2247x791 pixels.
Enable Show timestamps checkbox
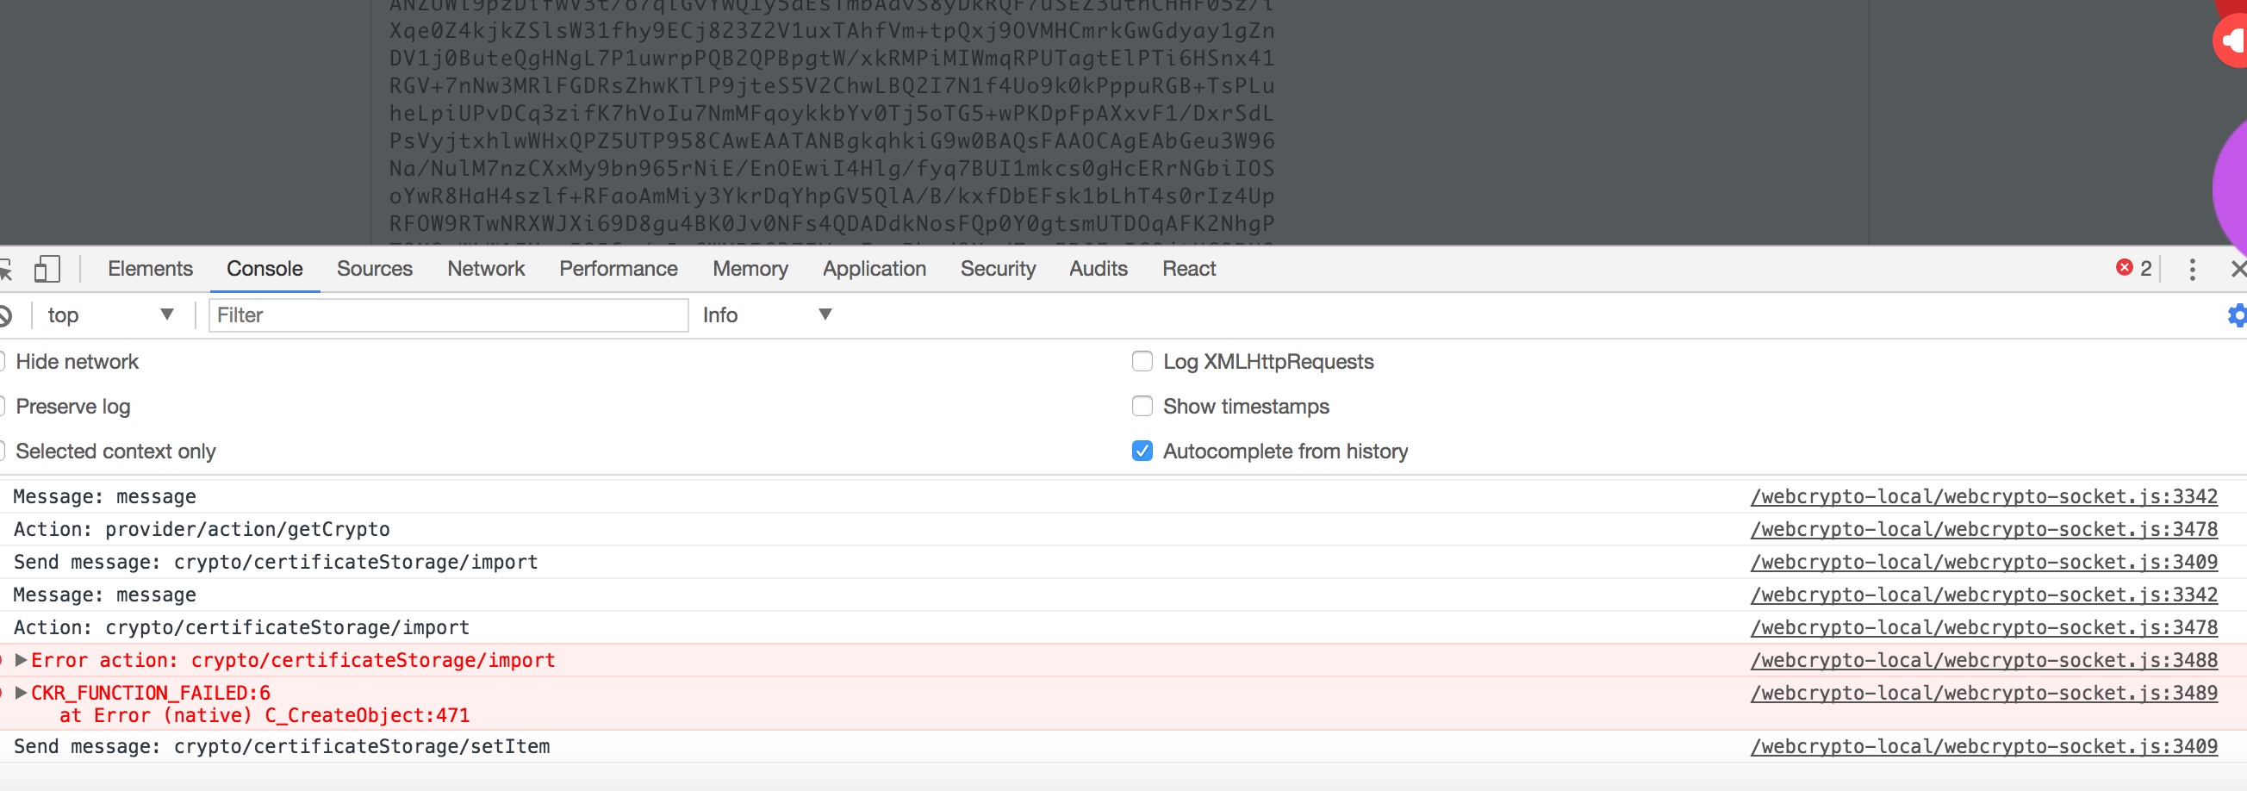[x=1142, y=407]
